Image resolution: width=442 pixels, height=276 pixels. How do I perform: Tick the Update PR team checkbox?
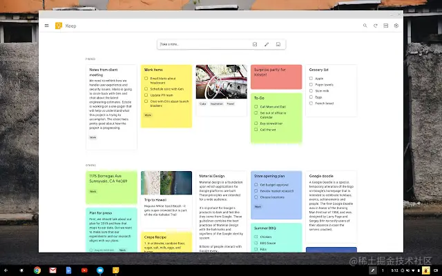[146, 95]
